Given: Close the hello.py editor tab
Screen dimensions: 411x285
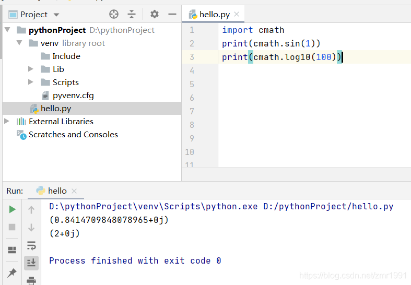Looking at the screenshot, I should click(237, 14).
